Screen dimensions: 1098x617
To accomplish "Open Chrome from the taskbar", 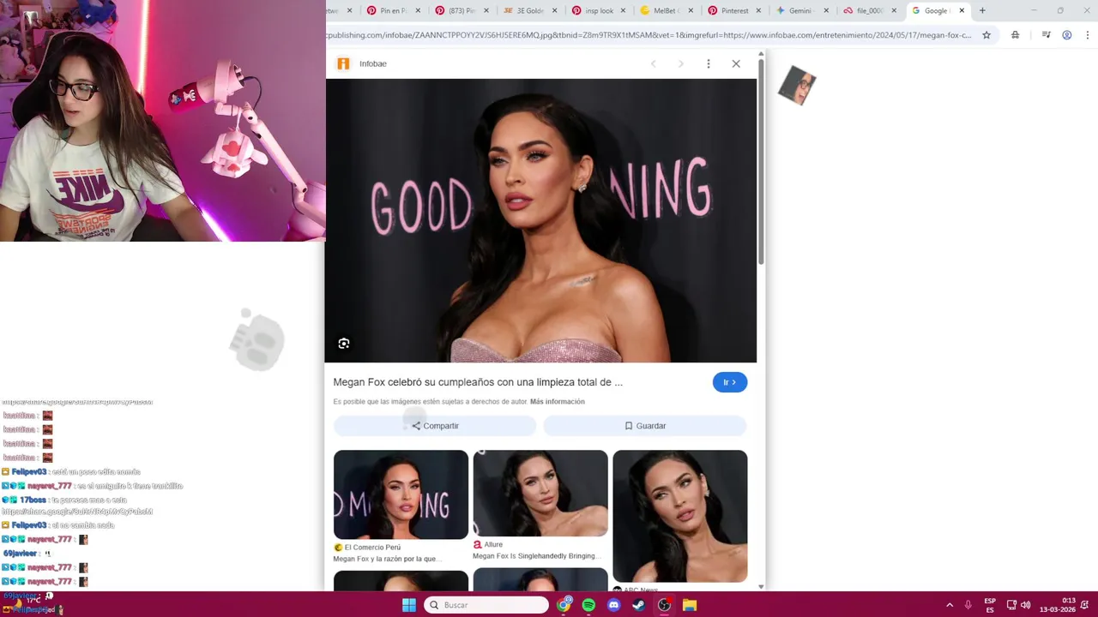I will pyautogui.click(x=564, y=605).
